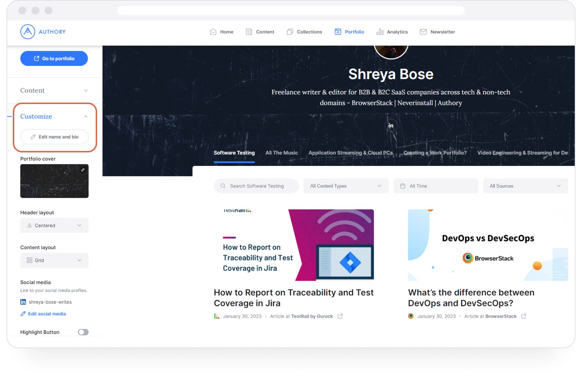Select the Software Testing tab
This screenshot has height=381, width=582.
click(234, 153)
